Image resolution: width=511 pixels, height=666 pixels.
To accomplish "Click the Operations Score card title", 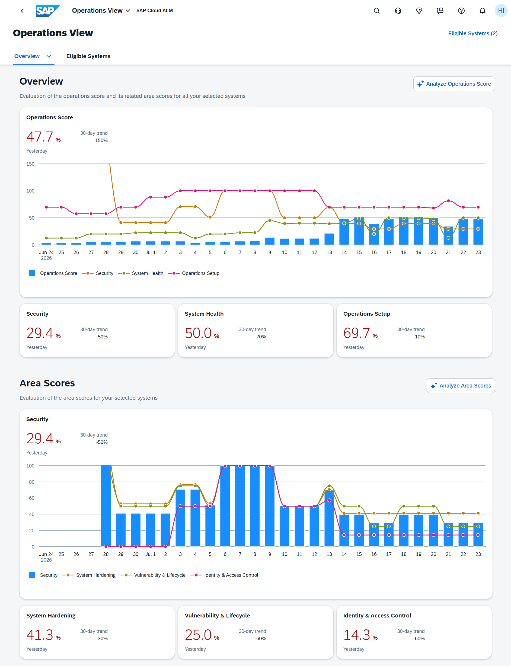I will pyautogui.click(x=50, y=117).
